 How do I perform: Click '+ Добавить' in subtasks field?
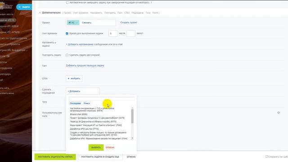point(74,91)
